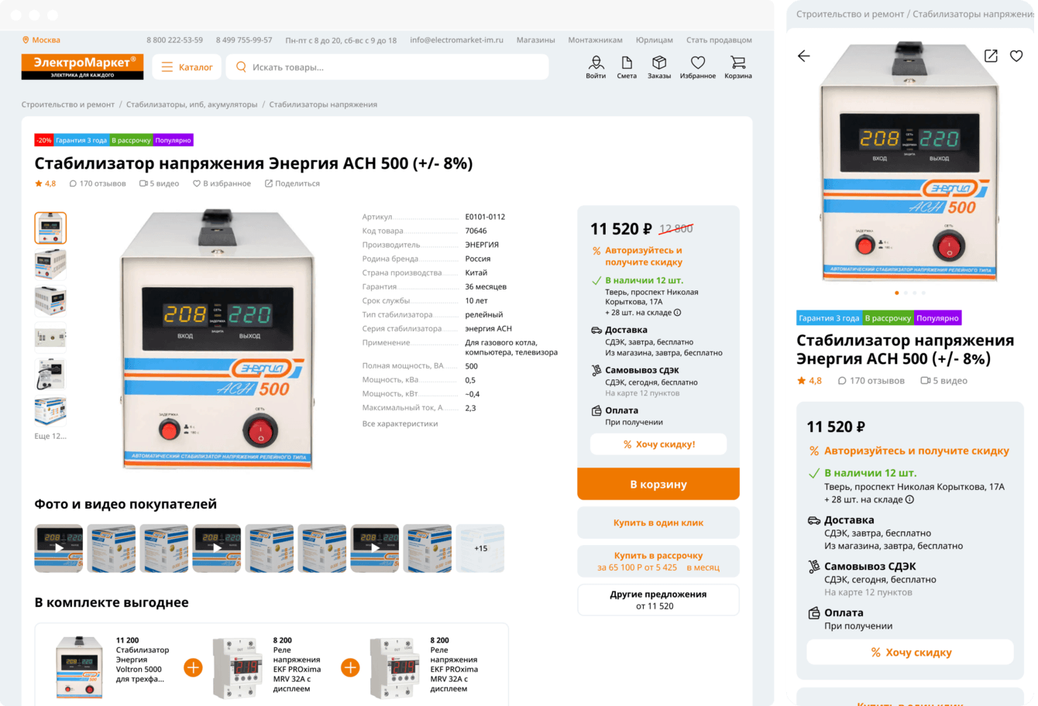1038x706 pixels.
Task: Click 5 видео in mobile panel
Action: pyautogui.click(x=943, y=381)
